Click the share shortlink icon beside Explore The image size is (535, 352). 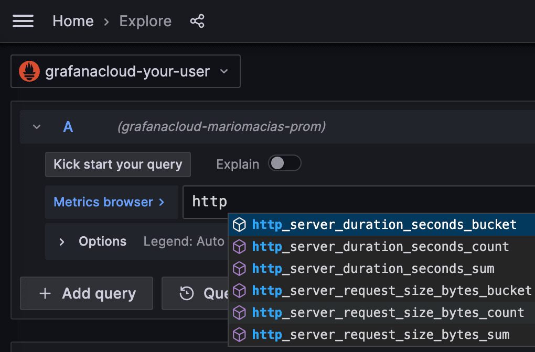[197, 21]
